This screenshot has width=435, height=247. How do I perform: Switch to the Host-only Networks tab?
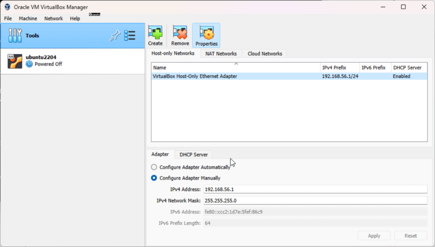[x=173, y=53]
